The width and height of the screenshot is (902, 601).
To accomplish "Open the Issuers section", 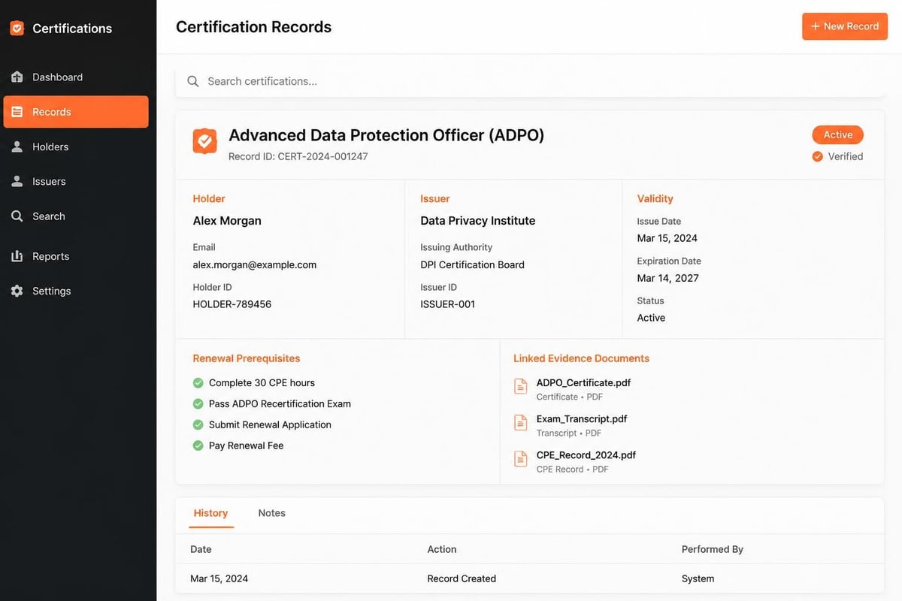I will [76, 181].
